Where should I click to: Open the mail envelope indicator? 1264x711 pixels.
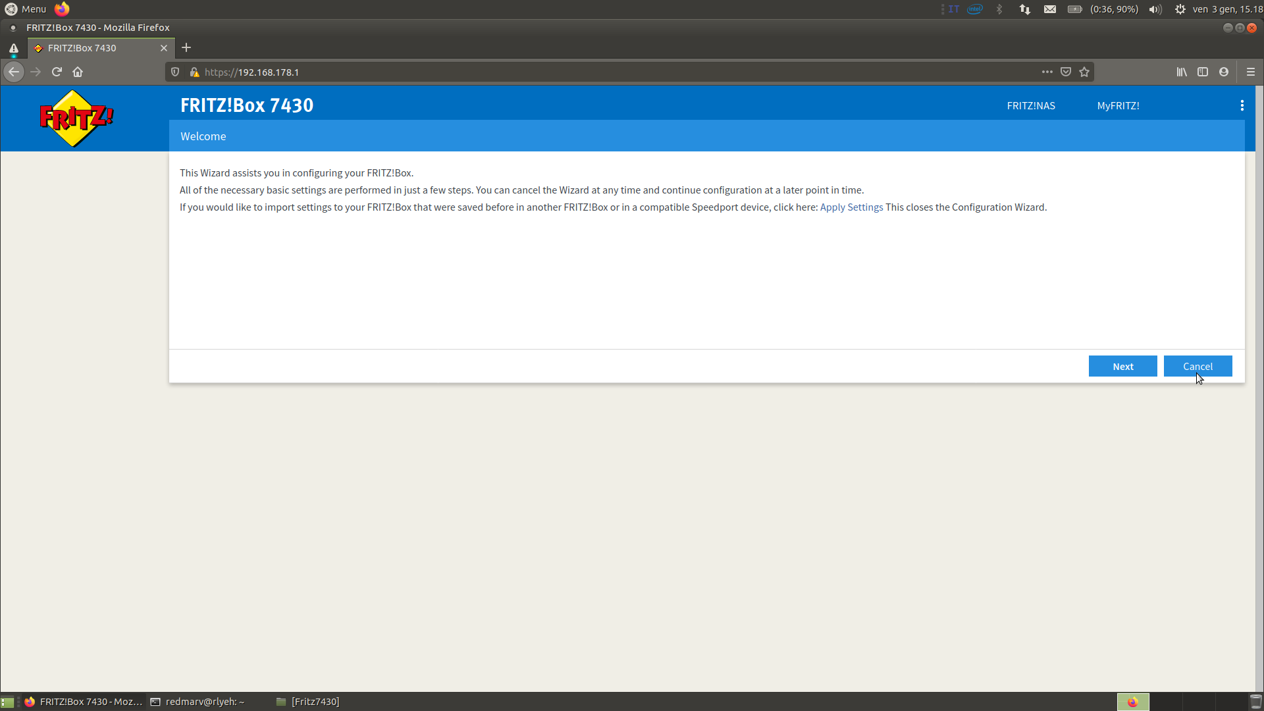point(1050,9)
